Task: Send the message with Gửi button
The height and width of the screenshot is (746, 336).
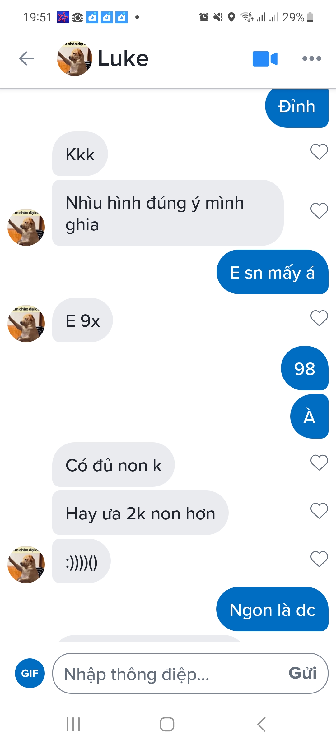Action: (302, 673)
